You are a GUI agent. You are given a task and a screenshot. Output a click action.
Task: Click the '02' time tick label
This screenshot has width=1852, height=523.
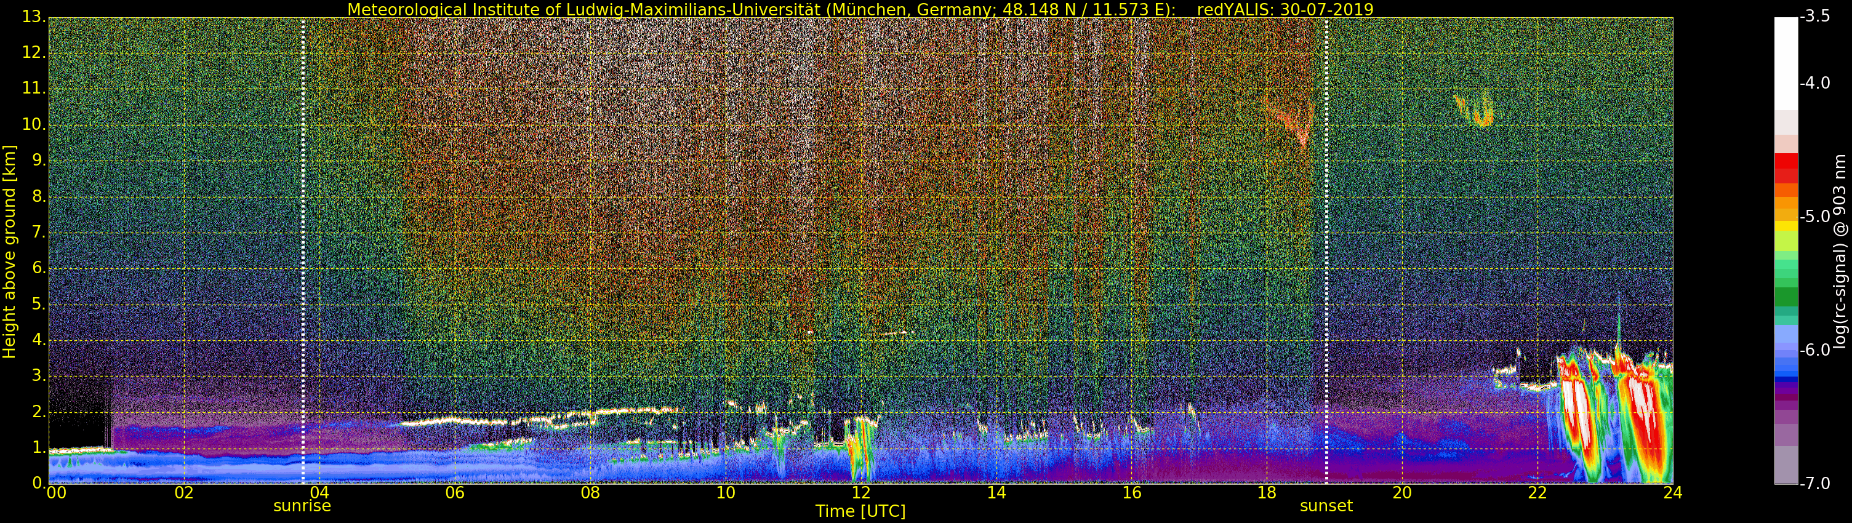184,493
